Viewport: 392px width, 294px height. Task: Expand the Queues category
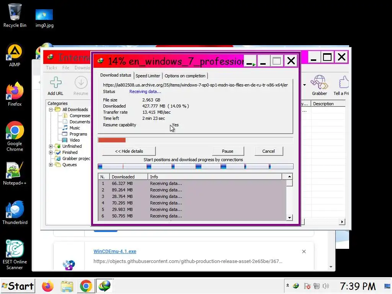point(51,165)
